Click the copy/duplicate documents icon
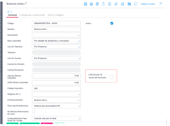Viewport: 170px width, 126px height. click(x=97, y=4)
